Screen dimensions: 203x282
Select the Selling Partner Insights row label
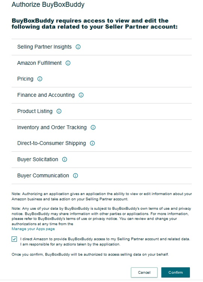point(45,47)
